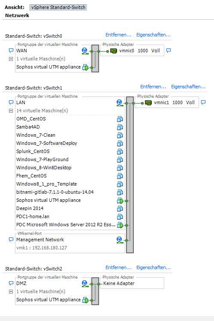Click the VM icon beside Deepin 2014
The height and width of the screenshot is (321, 214).
[120, 209]
